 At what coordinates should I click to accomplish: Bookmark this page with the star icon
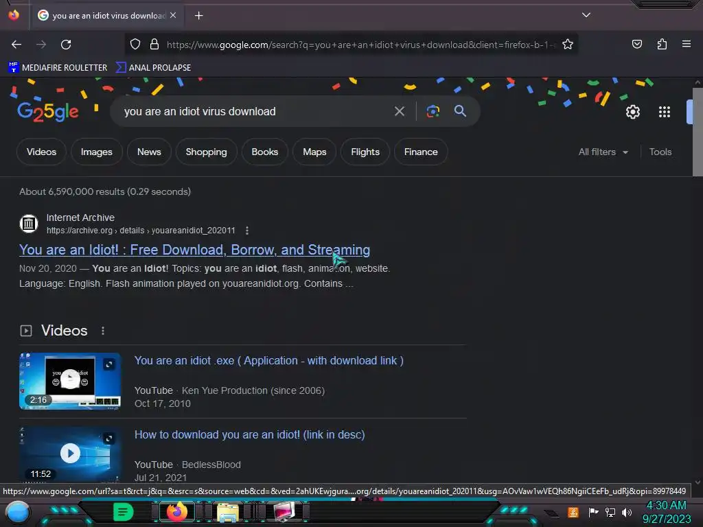coord(568,45)
